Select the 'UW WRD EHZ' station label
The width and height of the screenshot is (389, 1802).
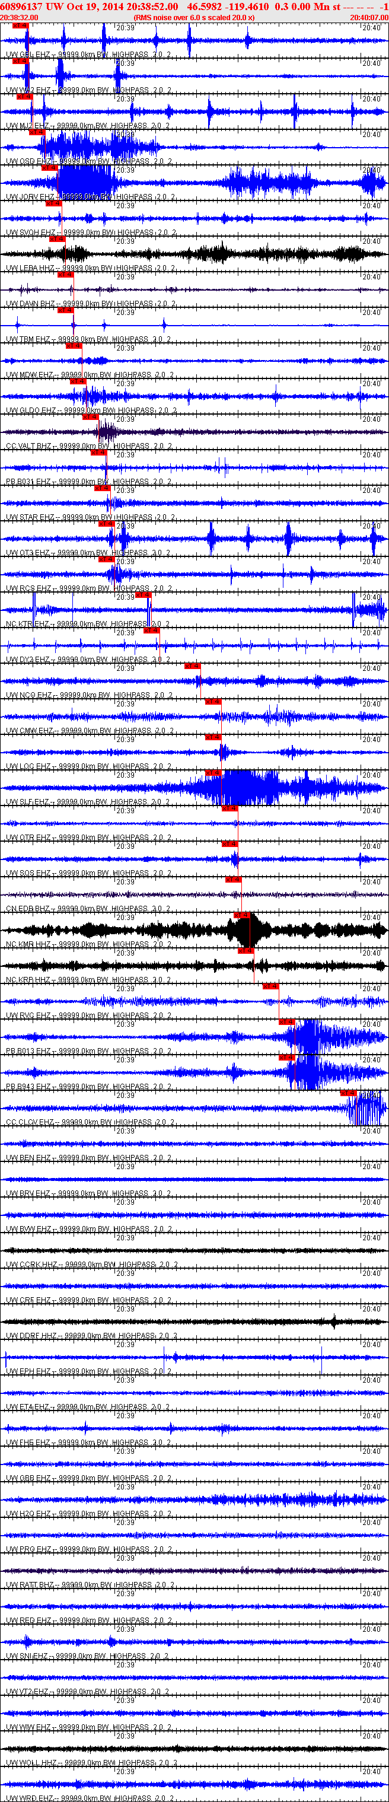click(x=28, y=1798)
